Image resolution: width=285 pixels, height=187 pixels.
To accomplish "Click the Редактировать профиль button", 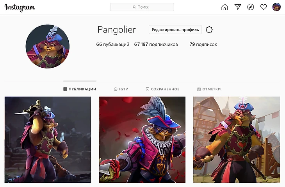I will (x=175, y=30).
